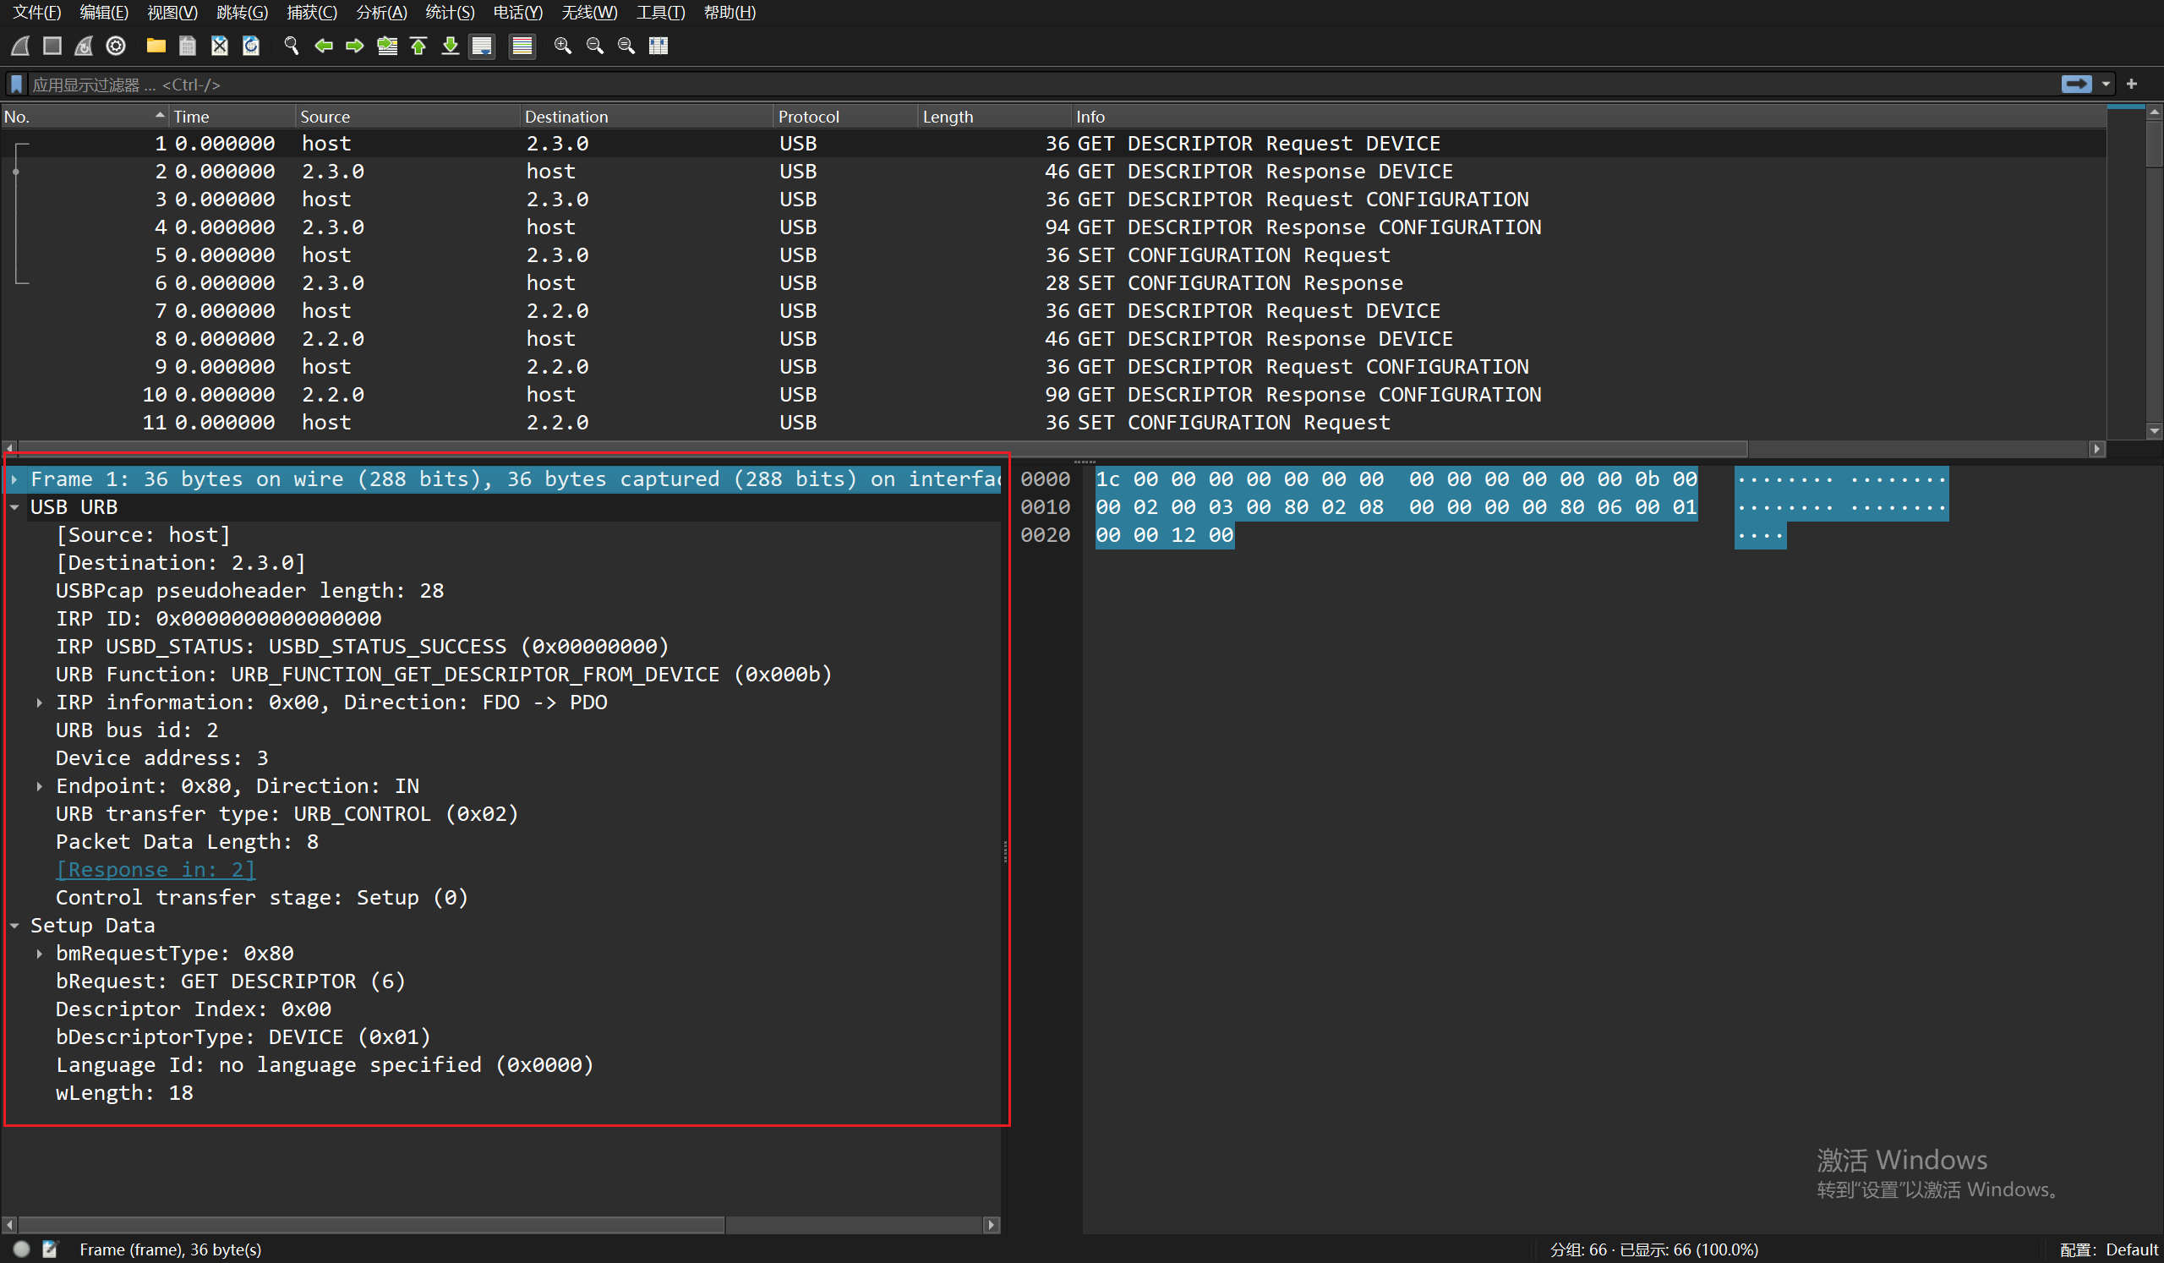Click the filter bar plus button
Image resolution: width=2164 pixels, height=1263 pixels.
coord(2131,85)
